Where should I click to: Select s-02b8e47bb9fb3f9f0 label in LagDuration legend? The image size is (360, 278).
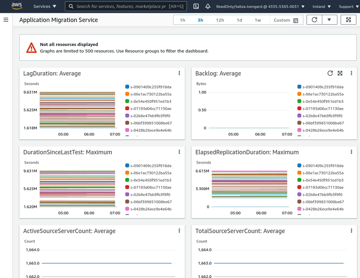coord(150,116)
